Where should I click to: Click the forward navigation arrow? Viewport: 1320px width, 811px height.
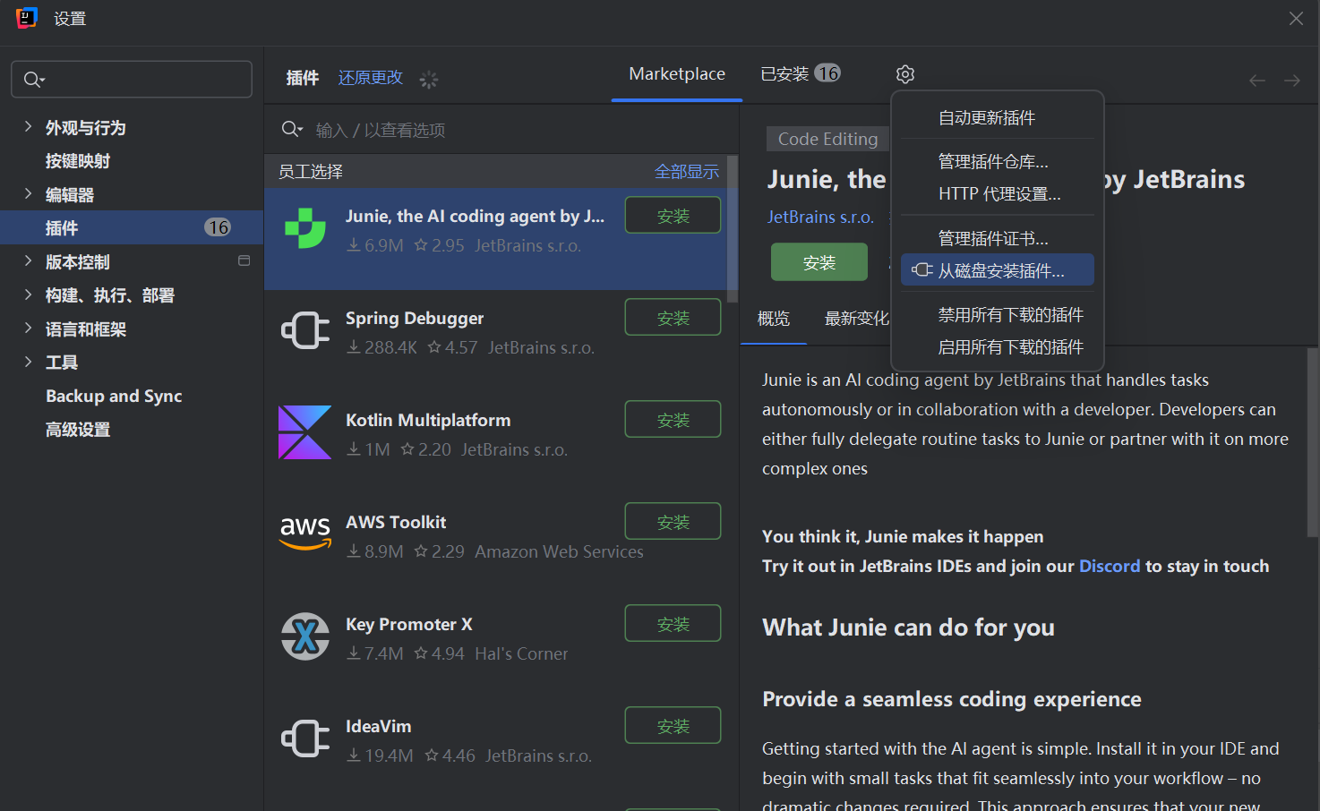1292,81
